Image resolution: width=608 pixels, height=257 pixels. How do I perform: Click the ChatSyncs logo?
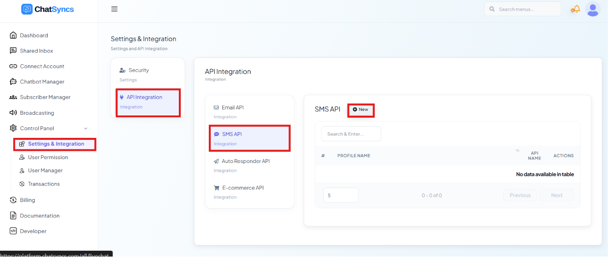click(x=47, y=9)
